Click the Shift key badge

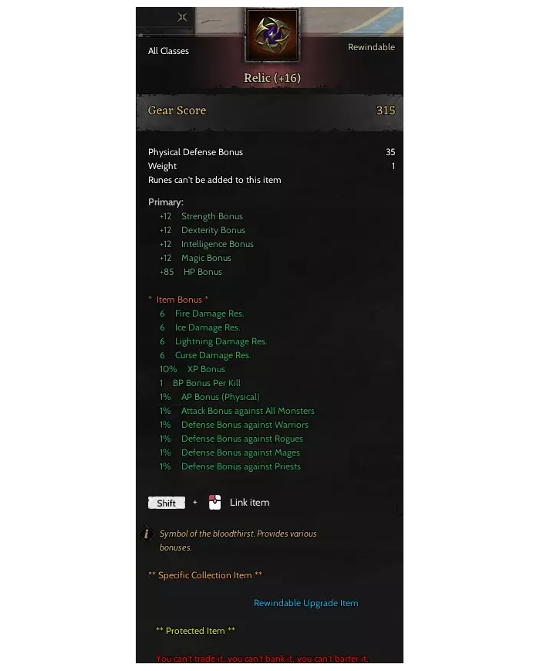(167, 503)
